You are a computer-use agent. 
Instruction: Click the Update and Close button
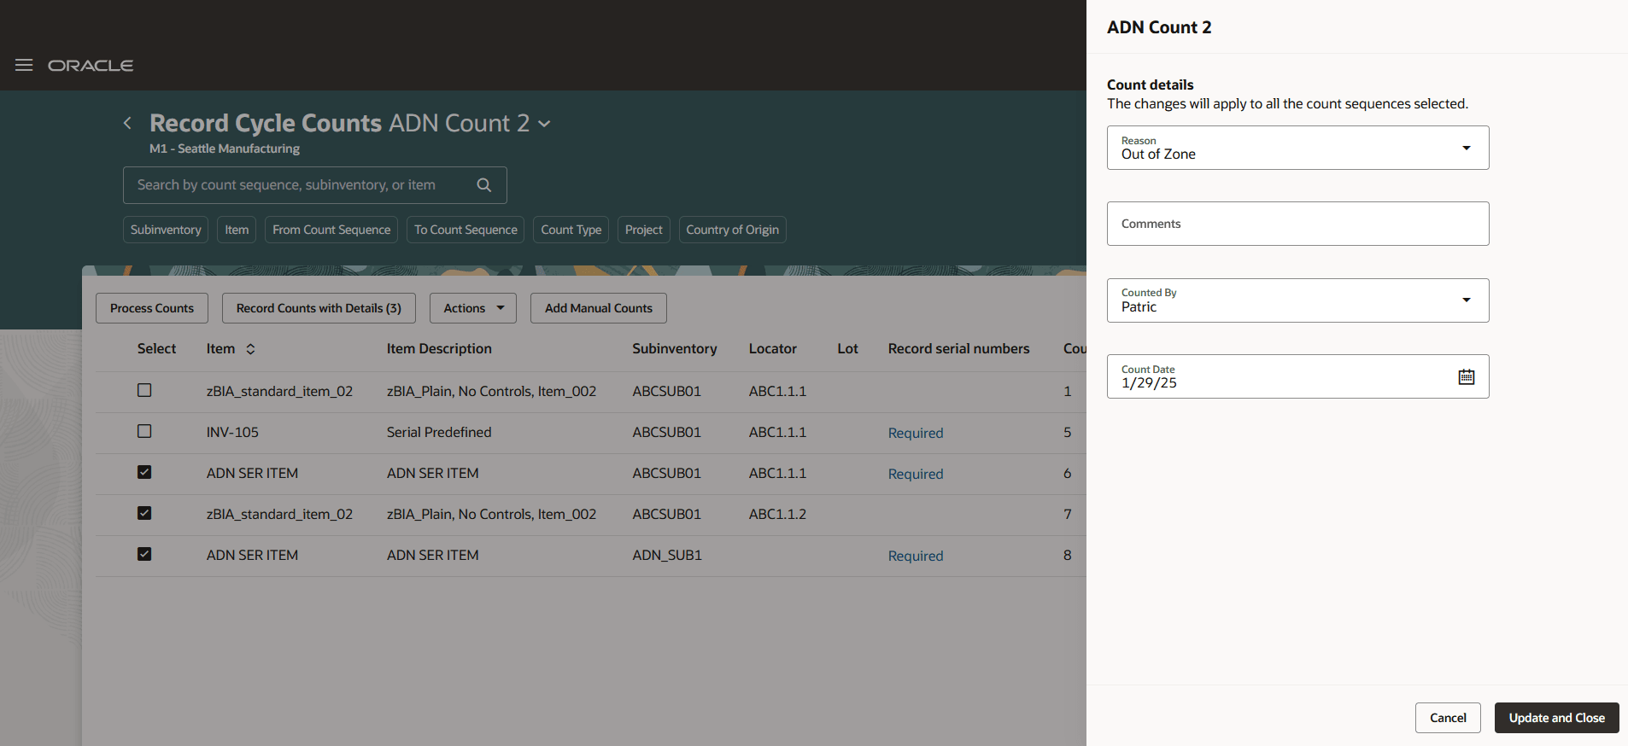tap(1555, 718)
